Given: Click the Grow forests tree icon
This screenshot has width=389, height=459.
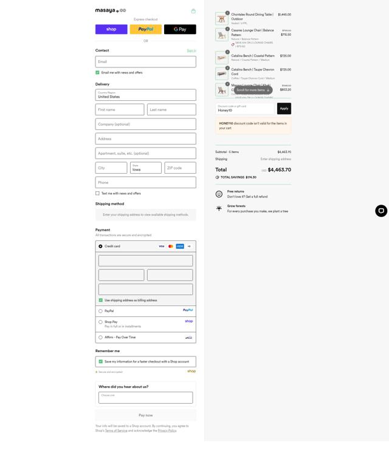Looking at the screenshot, I should [x=219, y=208].
